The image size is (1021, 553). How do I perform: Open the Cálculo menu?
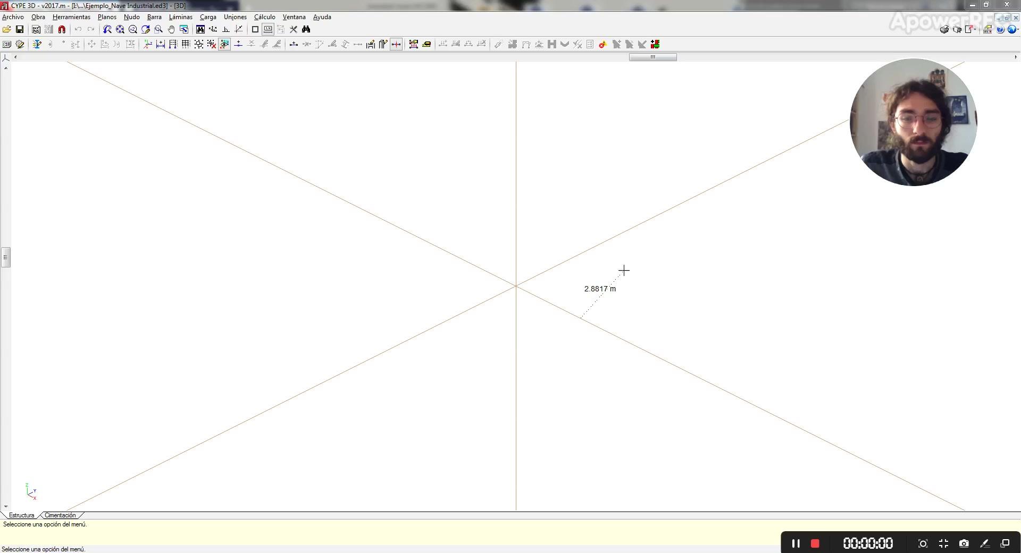[264, 17]
